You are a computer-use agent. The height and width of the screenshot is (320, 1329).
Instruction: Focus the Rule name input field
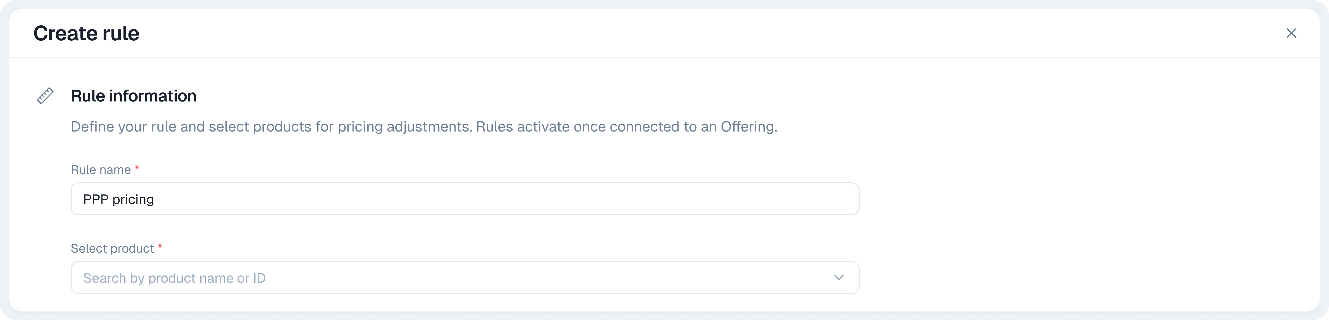point(464,199)
